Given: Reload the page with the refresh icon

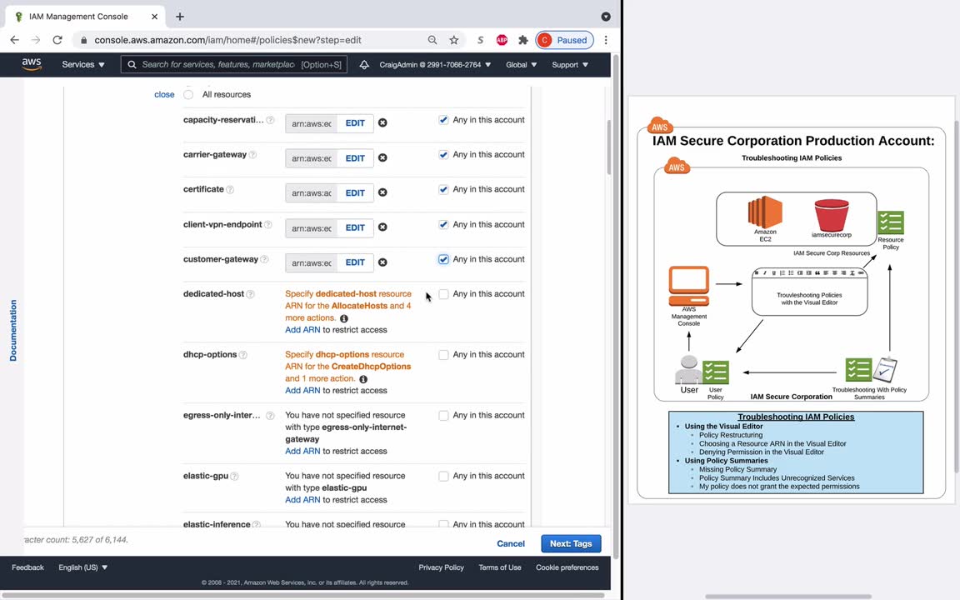Looking at the screenshot, I should coord(57,40).
